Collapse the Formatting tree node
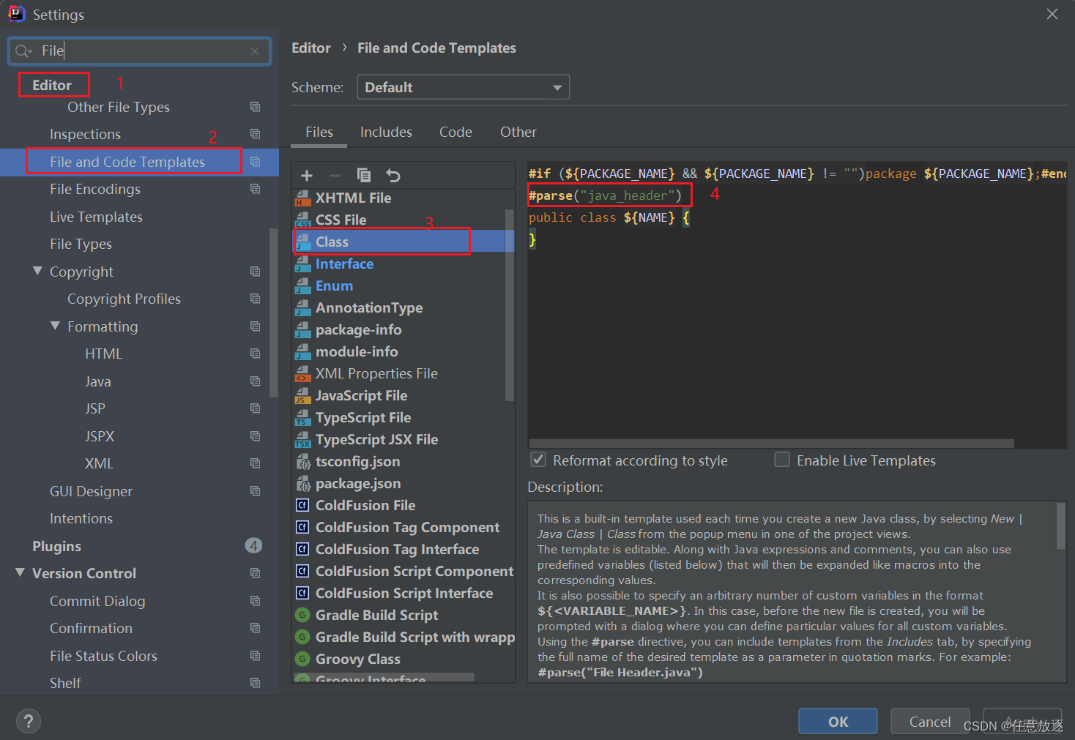Screen dimensions: 1075x740 click(x=55, y=326)
